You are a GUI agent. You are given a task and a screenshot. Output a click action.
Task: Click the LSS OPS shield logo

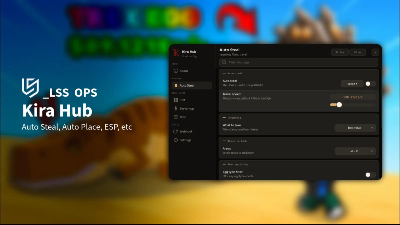click(30, 87)
